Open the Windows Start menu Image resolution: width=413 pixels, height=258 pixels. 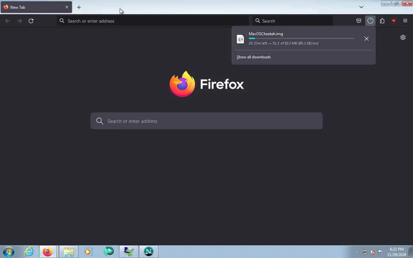click(9, 252)
